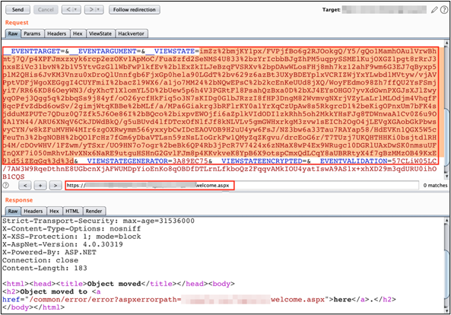Go back with the history previous button
Screen dimensions: 451x315
click(x=71, y=10)
